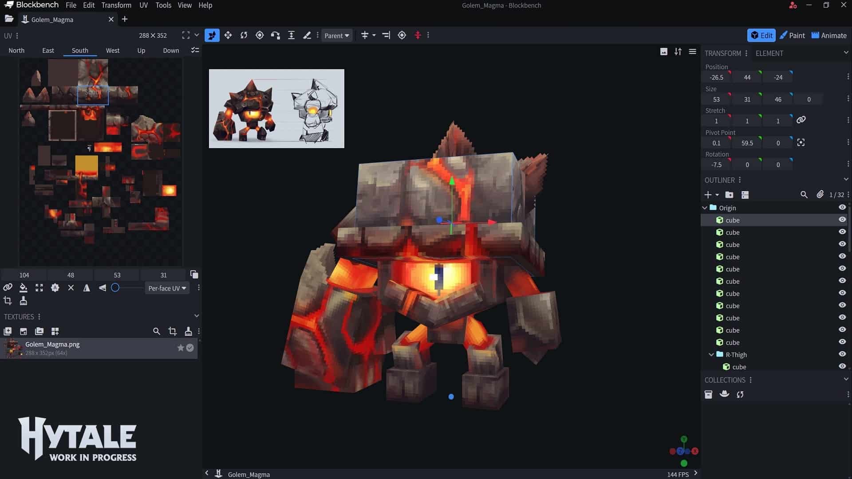The image size is (852, 479).
Task: Select the Move tool in the toolbar
Action: [x=228, y=35]
